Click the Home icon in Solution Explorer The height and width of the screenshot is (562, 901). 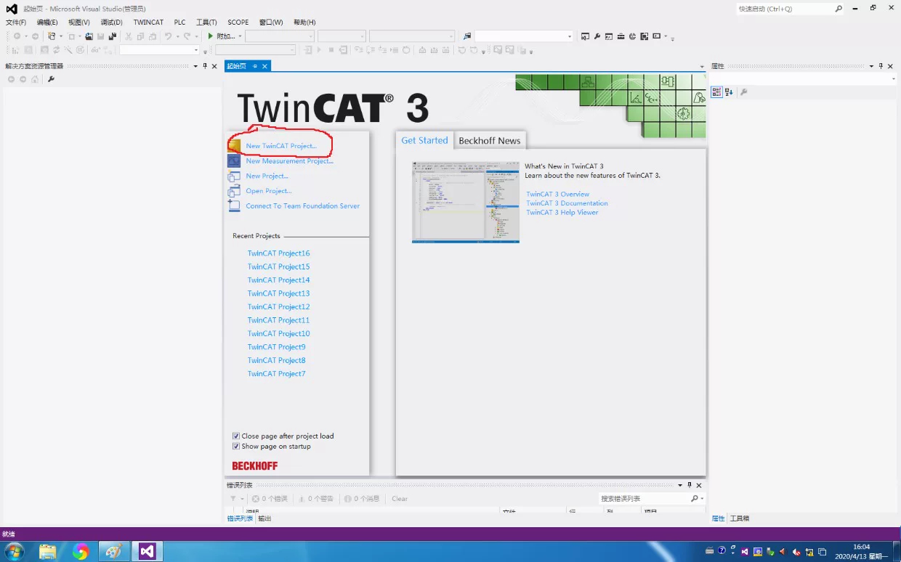tap(35, 79)
